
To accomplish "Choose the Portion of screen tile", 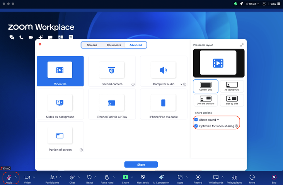I will [60, 137].
